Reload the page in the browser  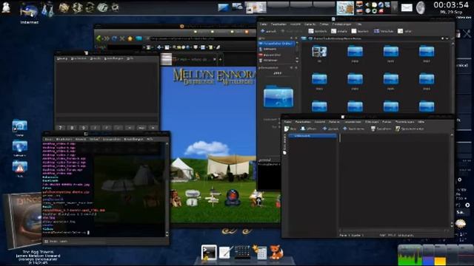point(114,38)
